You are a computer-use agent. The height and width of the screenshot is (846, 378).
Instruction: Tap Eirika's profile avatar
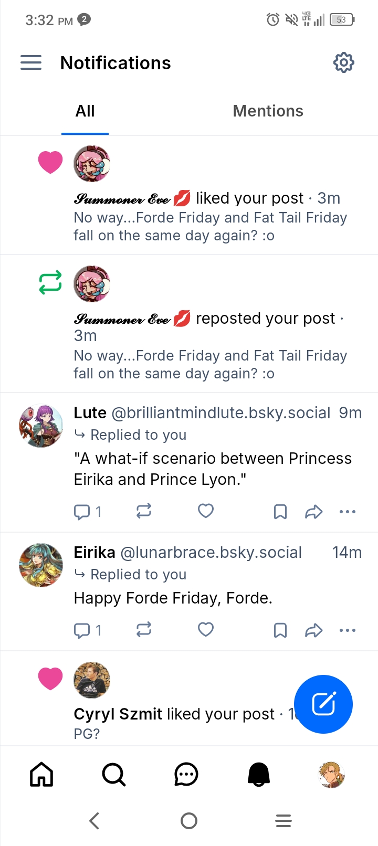click(41, 565)
